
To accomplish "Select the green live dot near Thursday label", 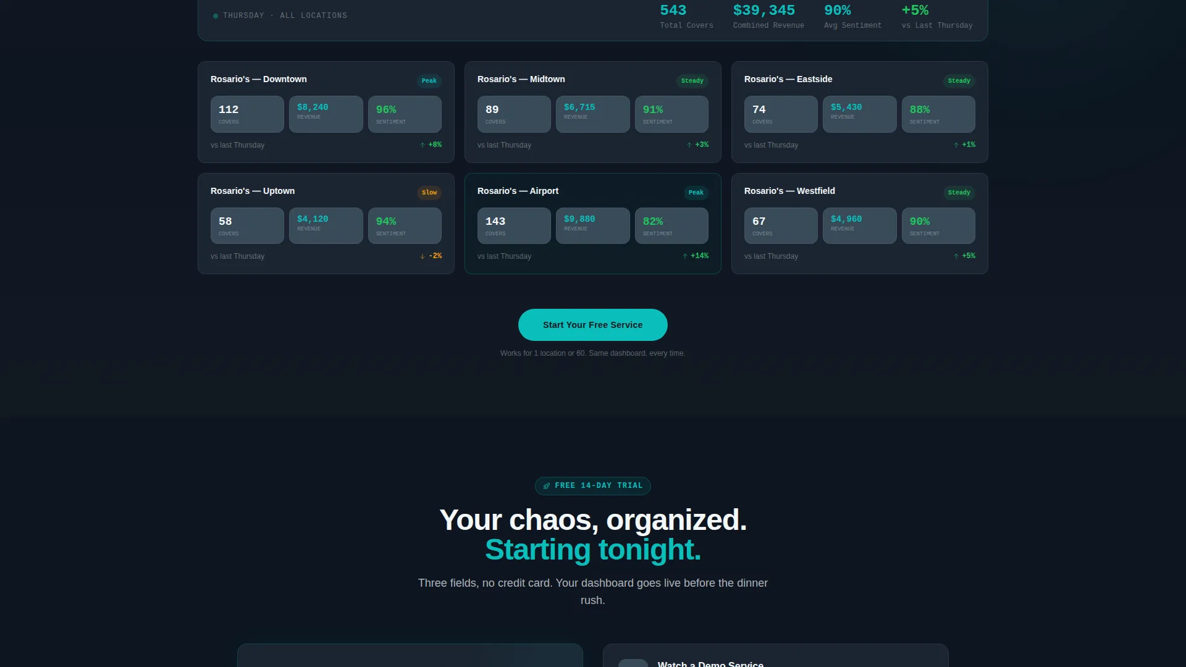I will point(216,16).
